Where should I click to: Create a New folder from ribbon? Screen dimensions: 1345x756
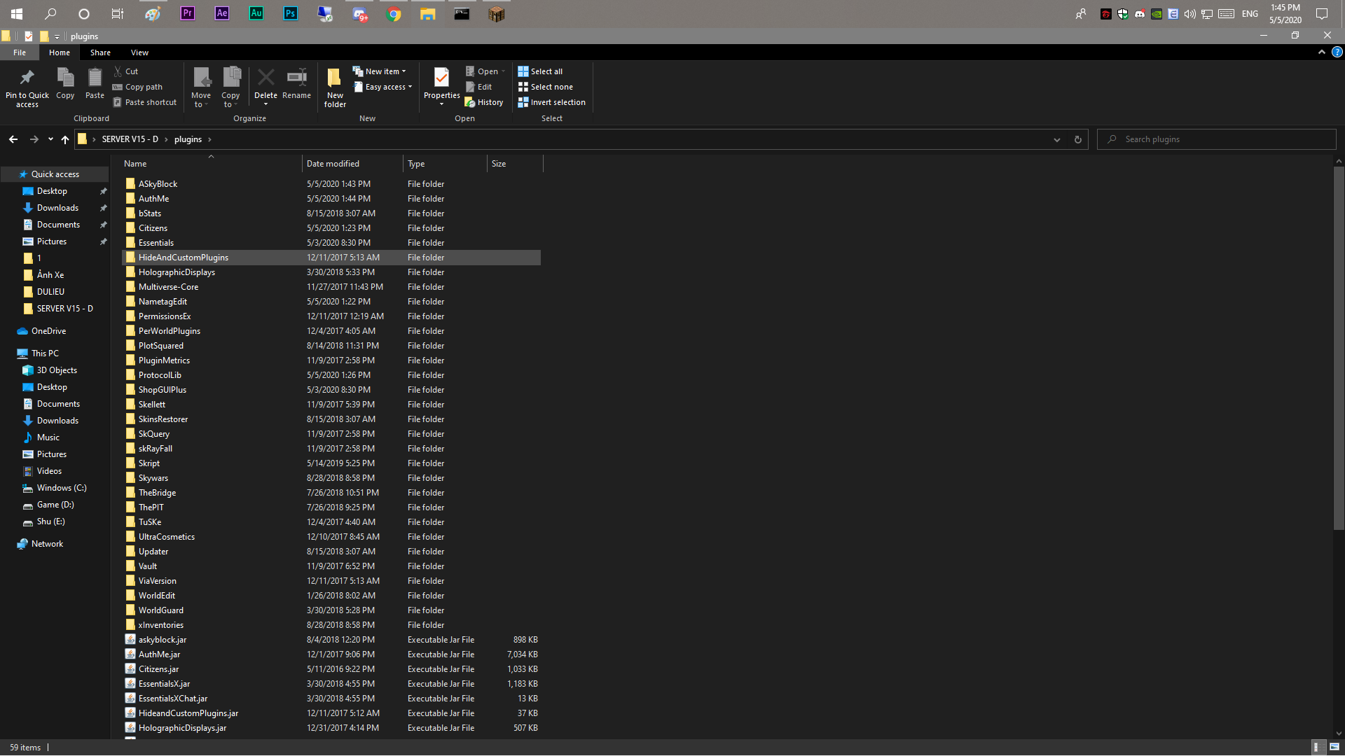tap(335, 87)
